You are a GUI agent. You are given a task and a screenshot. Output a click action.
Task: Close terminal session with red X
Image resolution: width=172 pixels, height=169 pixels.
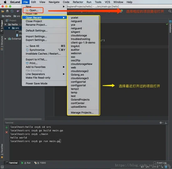tap(7, 132)
